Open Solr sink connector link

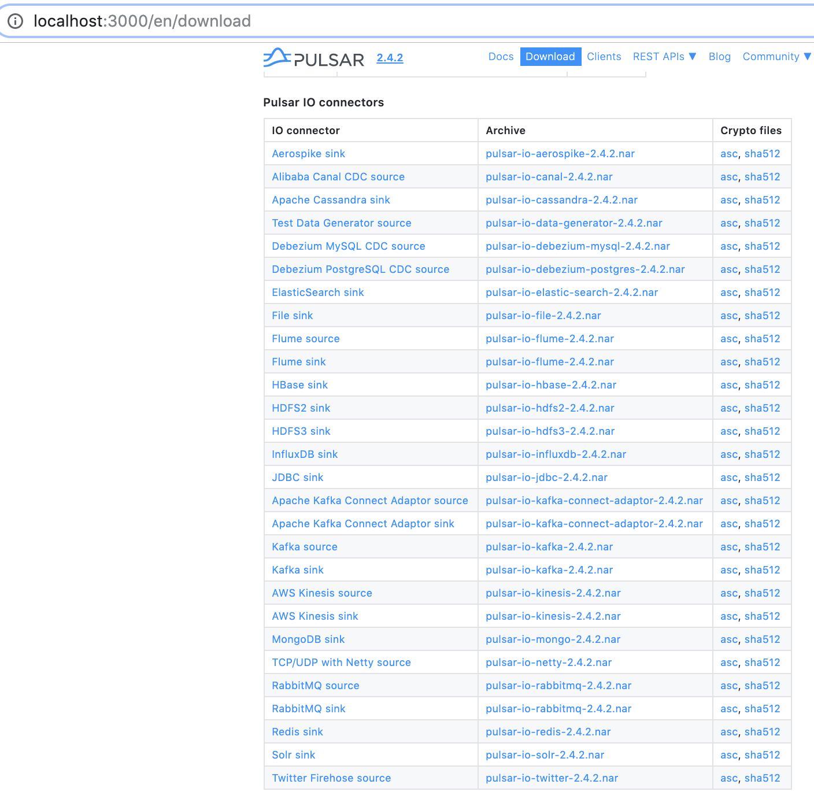pyautogui.click(x=294, y=755)
